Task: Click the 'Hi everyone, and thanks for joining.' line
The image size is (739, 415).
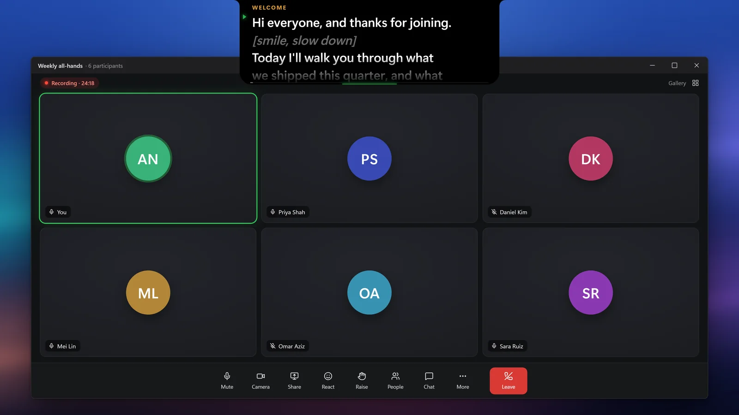Action: click(x=351, y=23)
